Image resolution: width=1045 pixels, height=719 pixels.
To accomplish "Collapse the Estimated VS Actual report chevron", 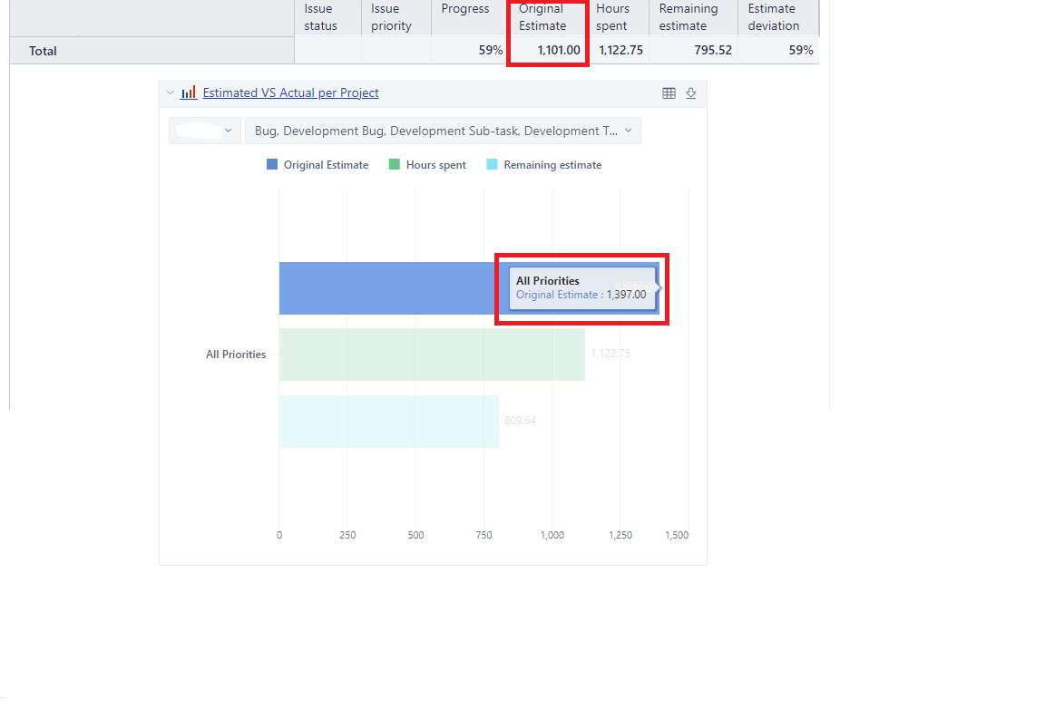I will tap(170, 92).
